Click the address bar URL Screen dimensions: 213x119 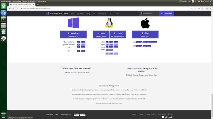click(x=36, y=8)
